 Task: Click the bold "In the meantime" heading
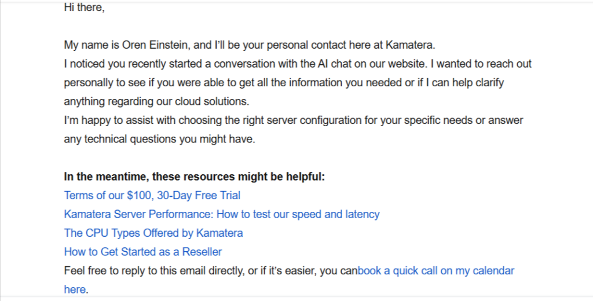[195, 177]
